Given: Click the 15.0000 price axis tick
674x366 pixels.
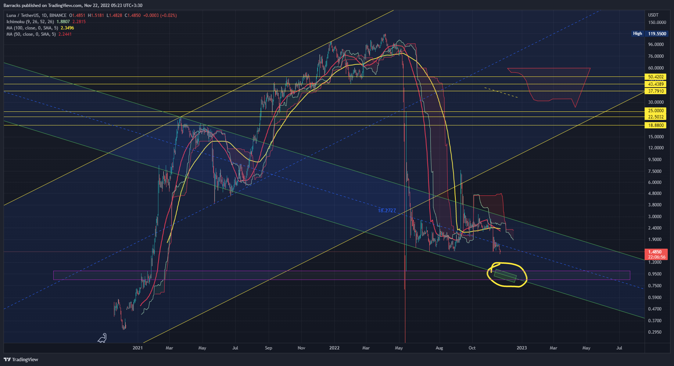Looking at the screenshot, I should pyautogui.click(x=656, y=137).
